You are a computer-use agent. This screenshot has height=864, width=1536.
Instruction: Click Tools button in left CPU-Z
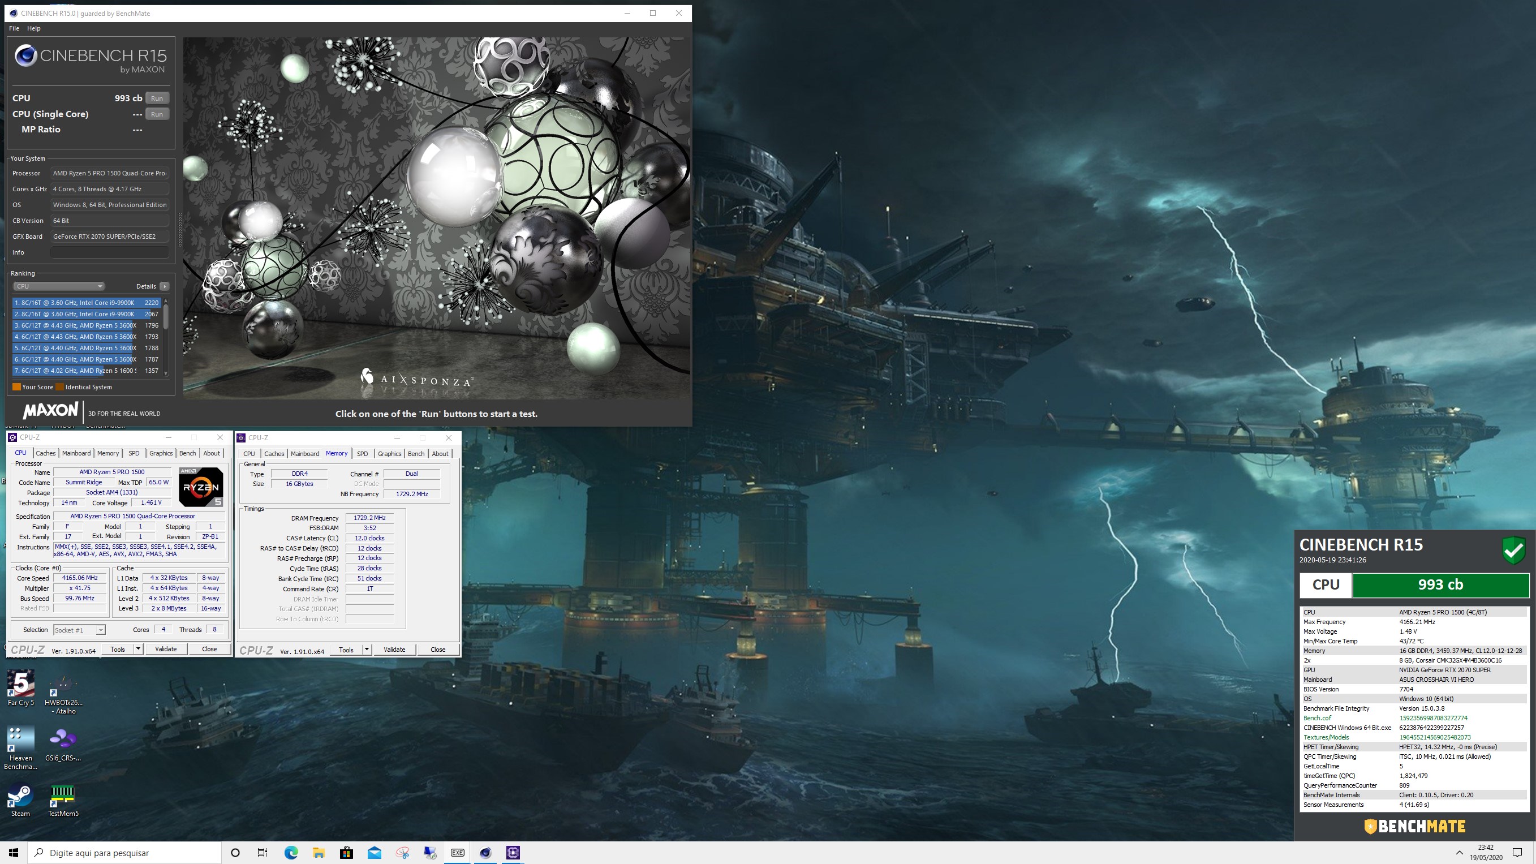point(118,650)
